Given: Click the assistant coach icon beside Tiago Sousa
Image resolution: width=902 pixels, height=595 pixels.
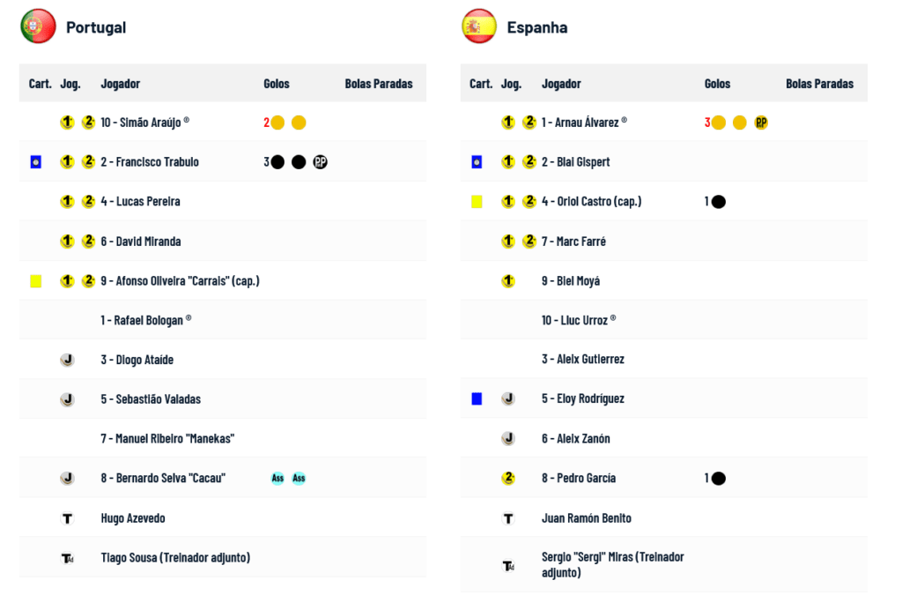Looking at the screenshot, I should (67, 558).
